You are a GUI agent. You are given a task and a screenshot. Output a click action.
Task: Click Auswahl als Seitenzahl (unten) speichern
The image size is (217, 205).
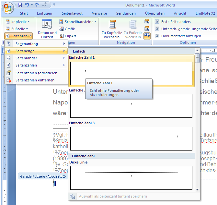coord(113,196)
